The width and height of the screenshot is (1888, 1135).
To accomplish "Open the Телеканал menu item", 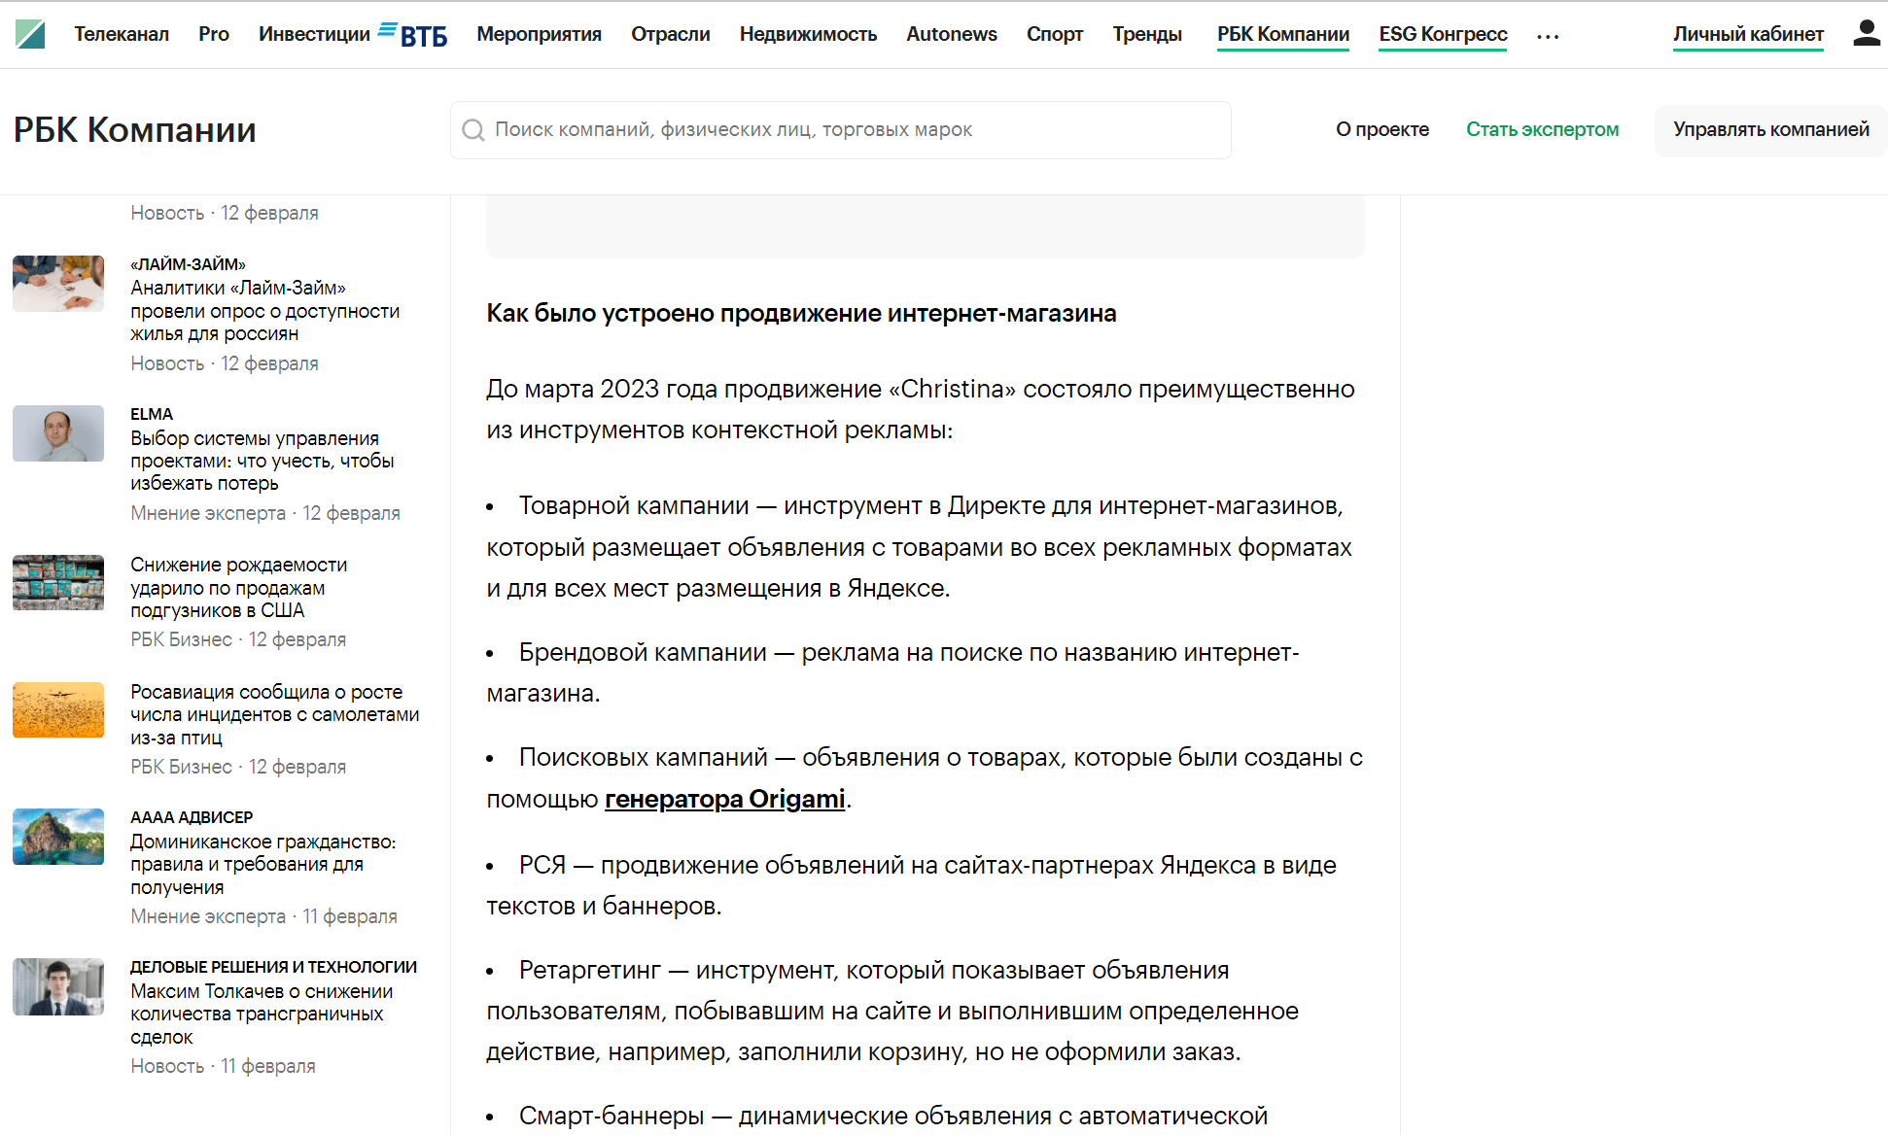I will point(122,34).
